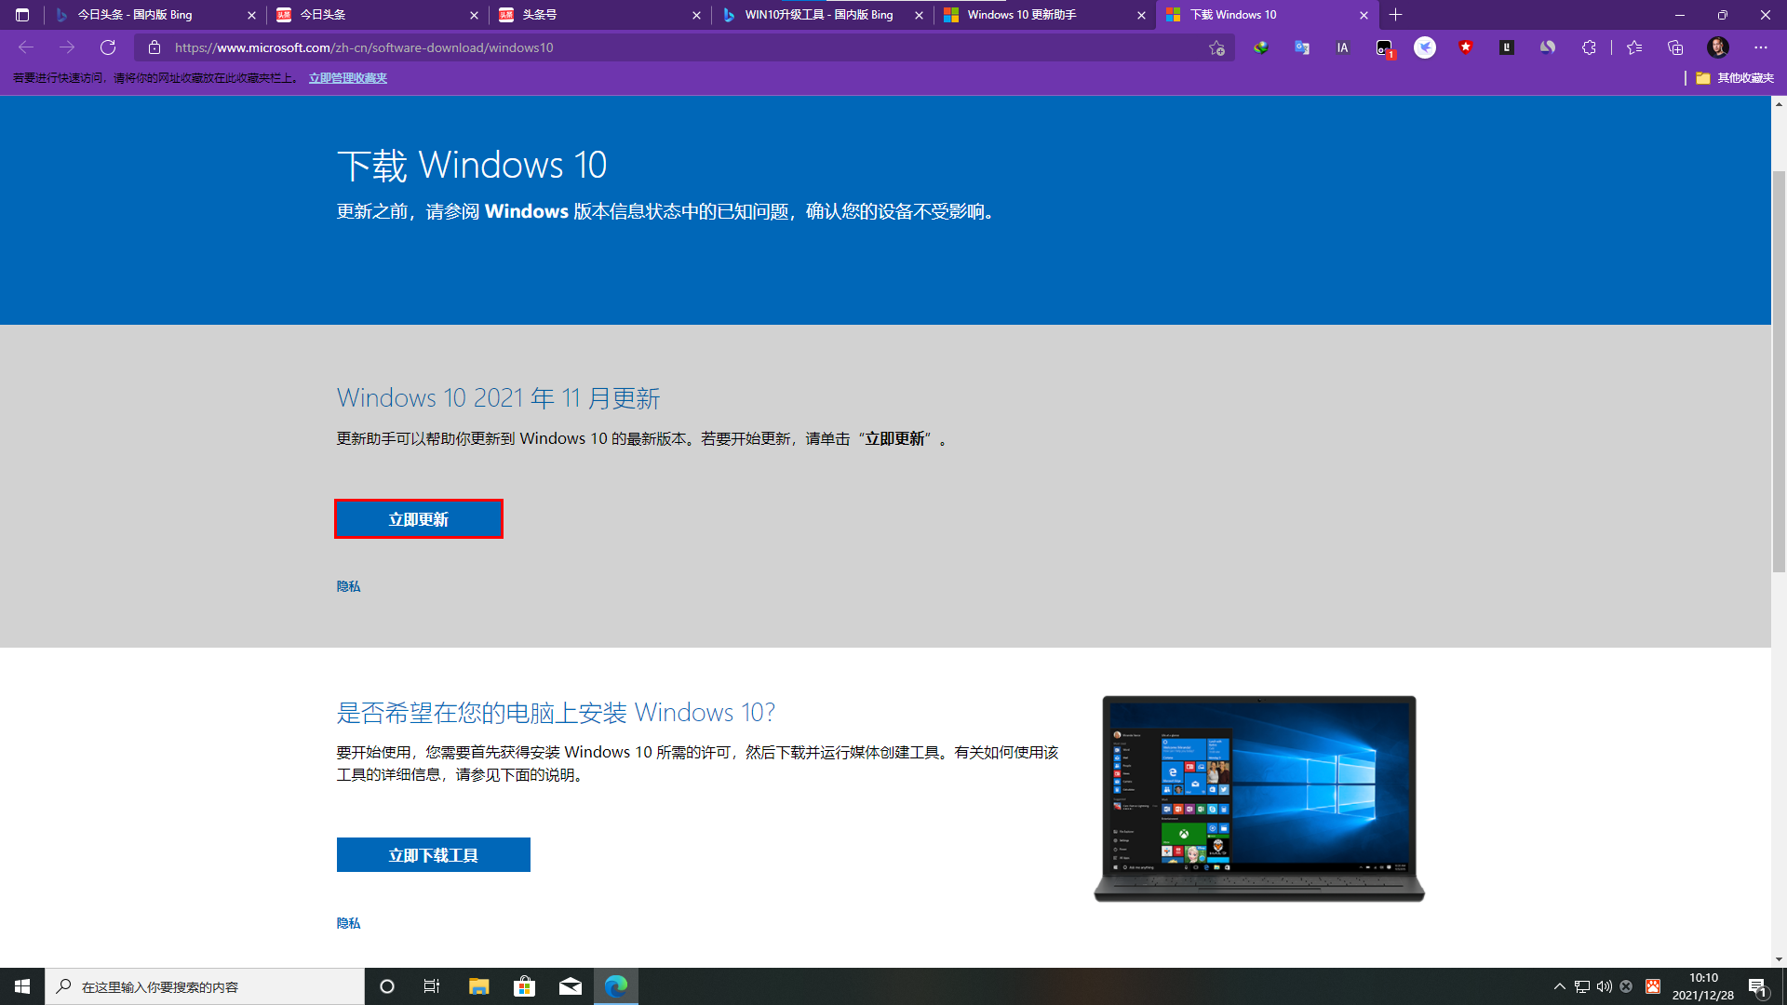Click the page vertical scrollbar thumb
Image resolution: width=1787 pixels, height=1005 pixels.
1779,372
